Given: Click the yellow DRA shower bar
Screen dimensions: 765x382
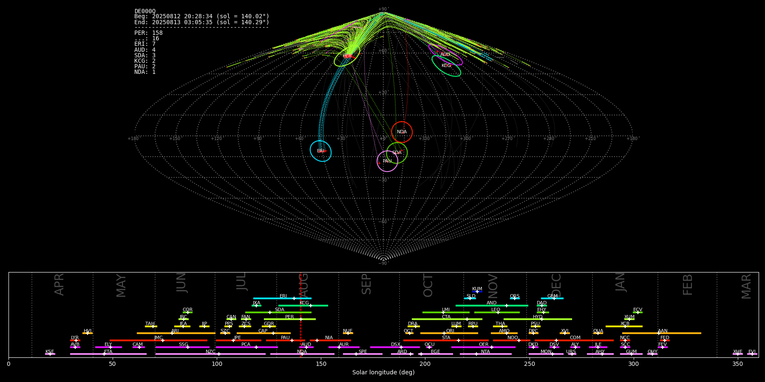Looking at the screenshot, I should [x=414, y=326].
